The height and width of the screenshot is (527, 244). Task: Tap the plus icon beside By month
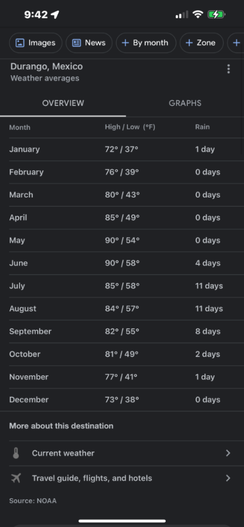click(x=125, y=43)
